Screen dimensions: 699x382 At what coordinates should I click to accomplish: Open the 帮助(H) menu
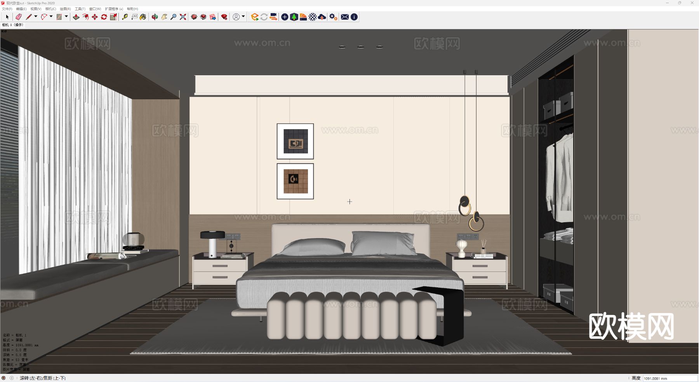[x=132, y=9]
